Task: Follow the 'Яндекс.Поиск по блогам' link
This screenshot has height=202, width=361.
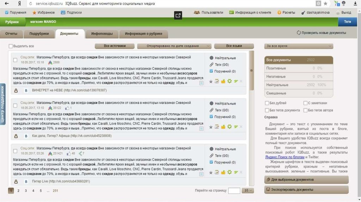Action: pos(284,157)
